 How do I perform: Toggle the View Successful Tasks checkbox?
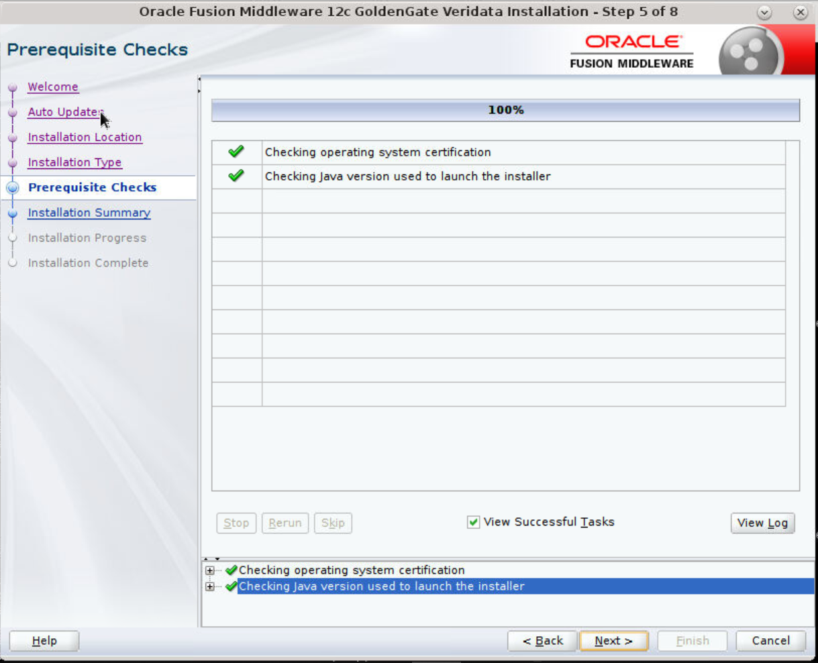coord(473,522)
